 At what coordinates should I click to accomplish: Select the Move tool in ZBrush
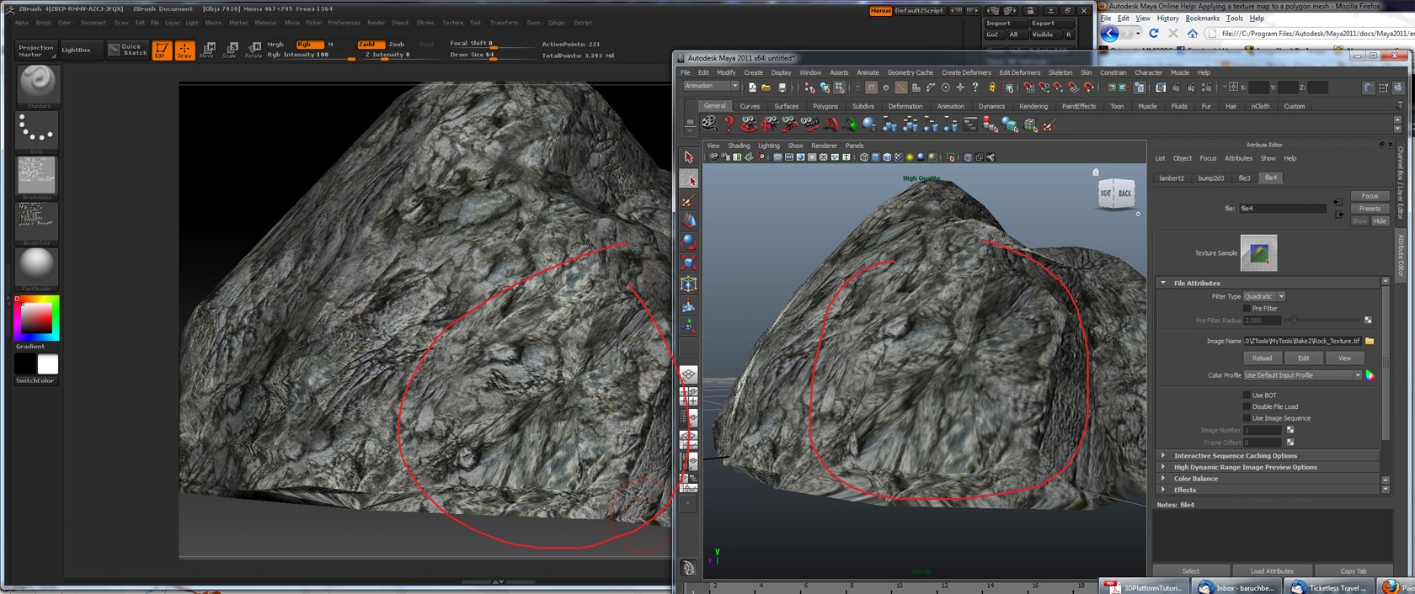pyautogui.click(x=207, y=50)
